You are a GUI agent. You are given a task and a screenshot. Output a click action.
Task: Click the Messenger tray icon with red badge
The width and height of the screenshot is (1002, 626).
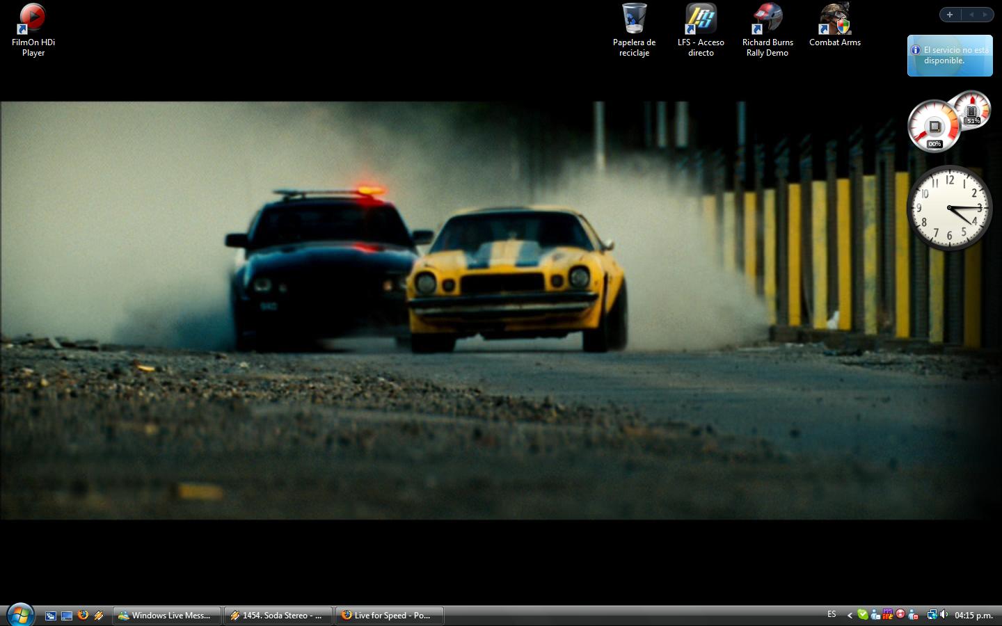point(913,615)
